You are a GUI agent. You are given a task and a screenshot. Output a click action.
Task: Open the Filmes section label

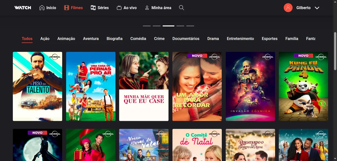coord(77,8)
